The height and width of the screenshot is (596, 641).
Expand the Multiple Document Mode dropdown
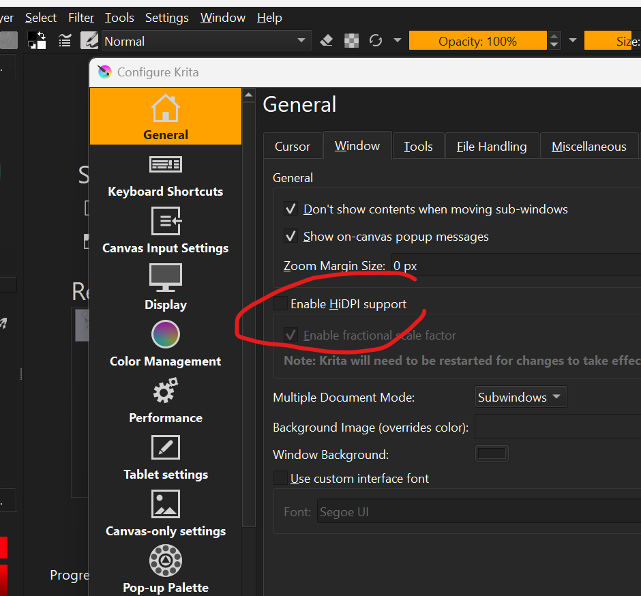pos(520,397)
